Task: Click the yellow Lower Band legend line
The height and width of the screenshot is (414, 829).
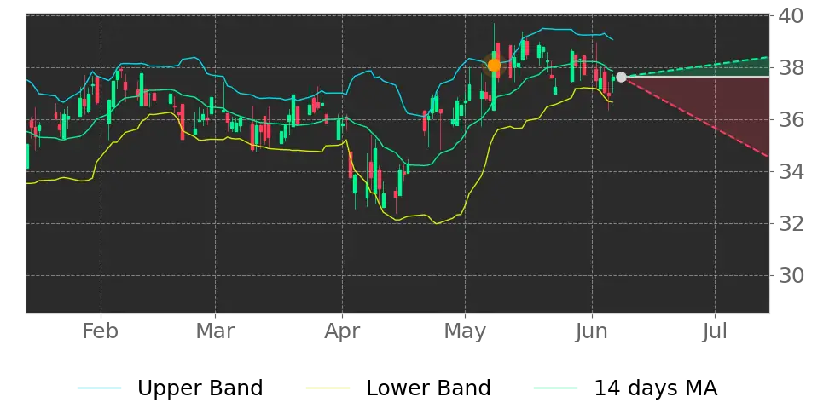Action: [328, 388]
